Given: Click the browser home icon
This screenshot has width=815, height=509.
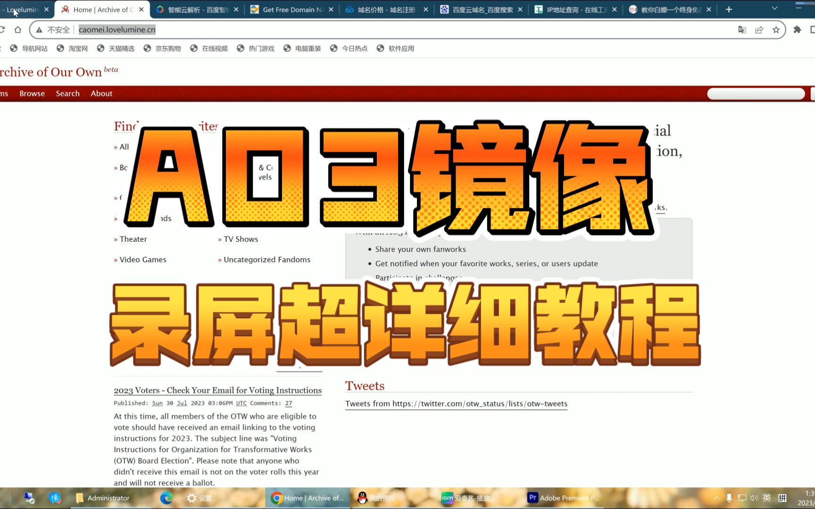Looking at the screenshot, I should click(x=18, y=29).
